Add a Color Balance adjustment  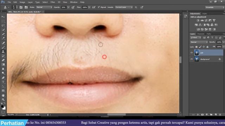pos(200,25)
